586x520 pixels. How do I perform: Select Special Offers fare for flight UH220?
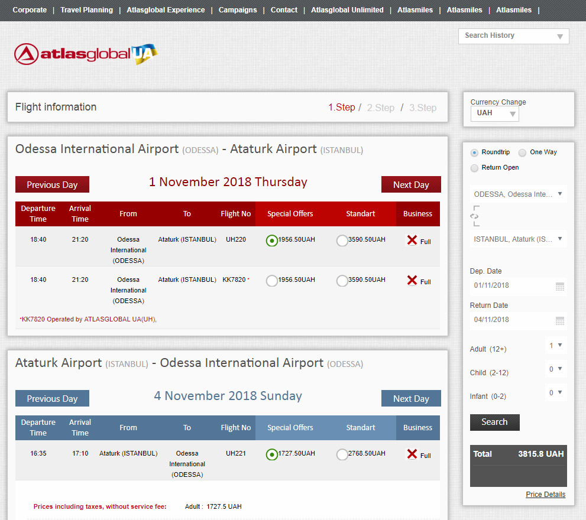point(271,240)
